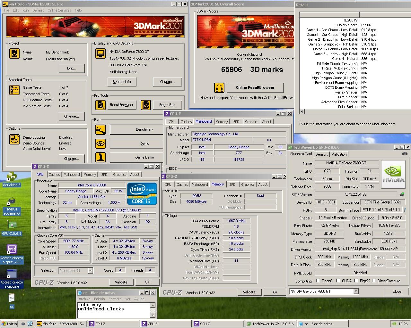Open the capture shortcut on desktop
The image size is (411, 328).
click(x=12, y=279)
